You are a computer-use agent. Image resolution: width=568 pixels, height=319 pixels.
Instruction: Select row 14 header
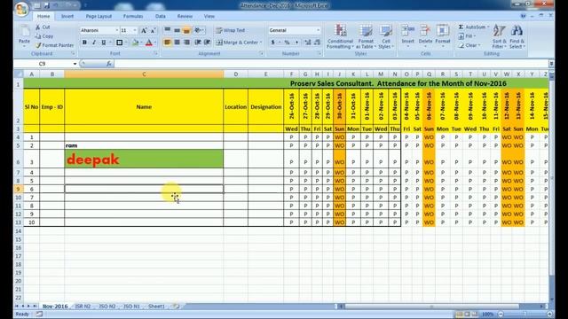tap(19, 230)
